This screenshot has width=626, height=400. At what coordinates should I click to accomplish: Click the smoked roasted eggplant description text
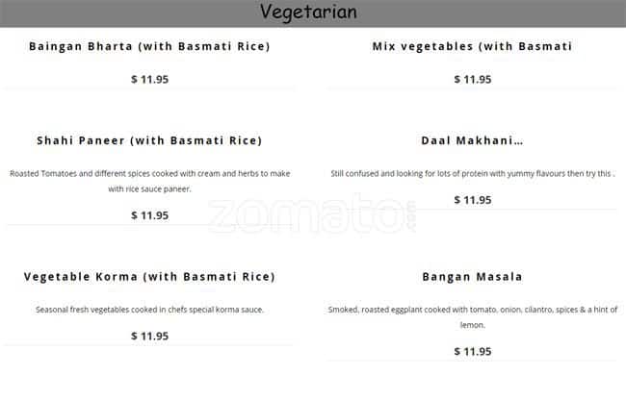(472, 310)
